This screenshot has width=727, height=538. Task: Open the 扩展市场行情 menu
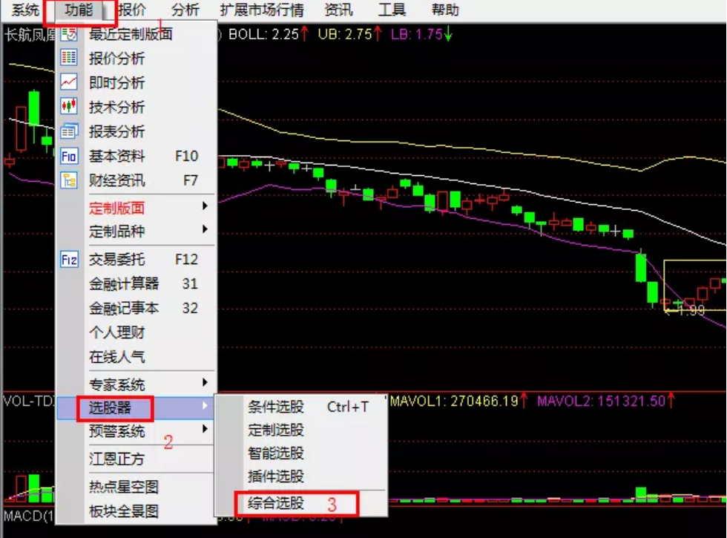[262, 10]
